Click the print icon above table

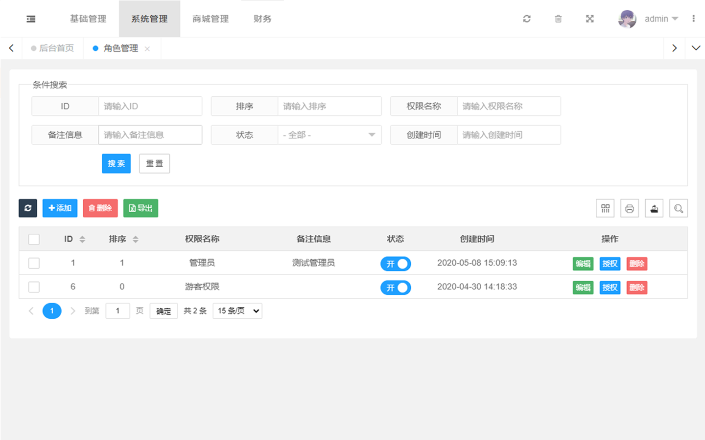tap(630, 208)
